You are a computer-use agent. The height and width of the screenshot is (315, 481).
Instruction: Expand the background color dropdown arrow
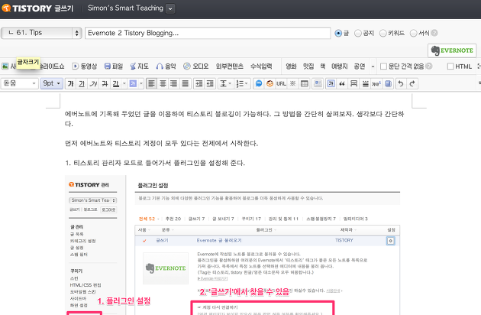[x=141, y=83]
